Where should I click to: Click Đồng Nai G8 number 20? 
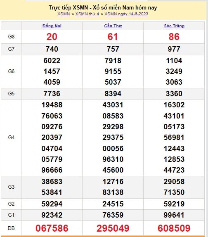coord(52,37)
